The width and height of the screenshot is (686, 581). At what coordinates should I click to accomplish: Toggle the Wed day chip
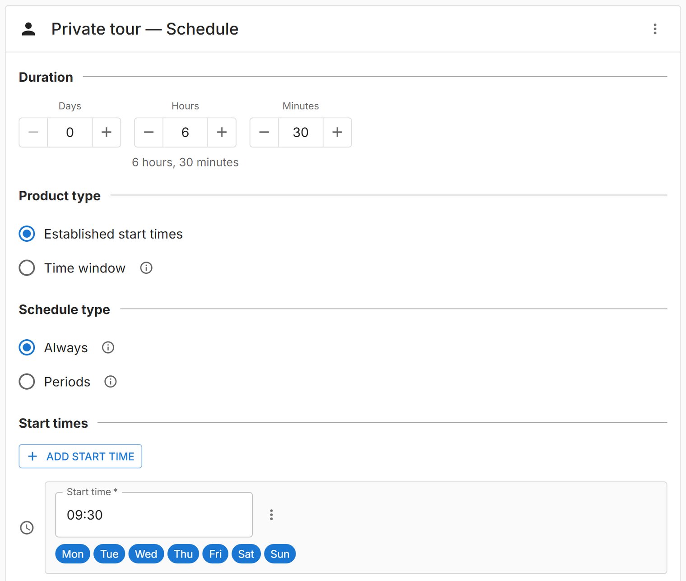coord(146,554)
